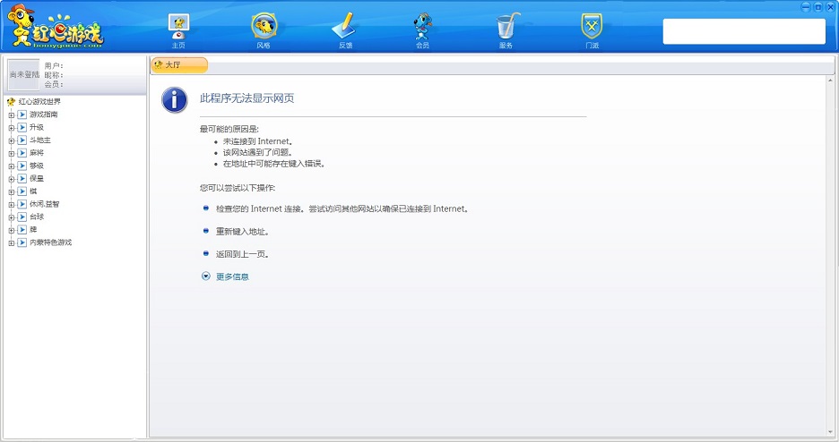Image resolution: width=839 pixels, height=442 pixels.
Task: Expand the 休闲.益智 tree node
Action: tap(12, 205)
